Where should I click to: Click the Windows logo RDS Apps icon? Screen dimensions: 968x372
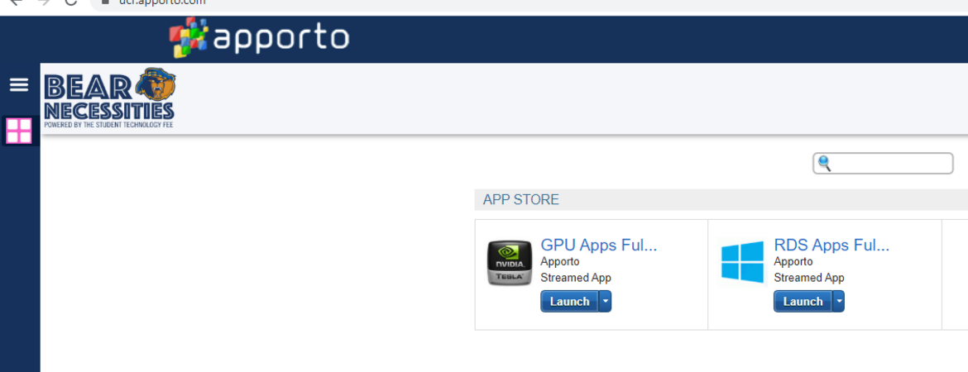(x=742, y=263)
